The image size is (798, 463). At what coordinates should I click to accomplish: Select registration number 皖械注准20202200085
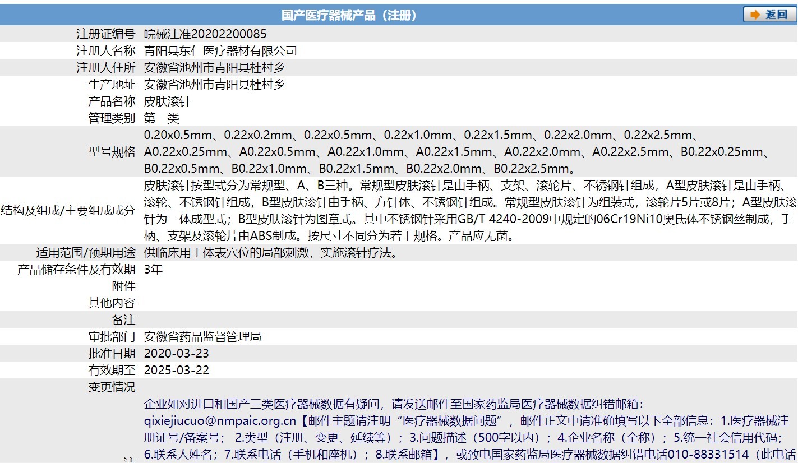(205, 34)
